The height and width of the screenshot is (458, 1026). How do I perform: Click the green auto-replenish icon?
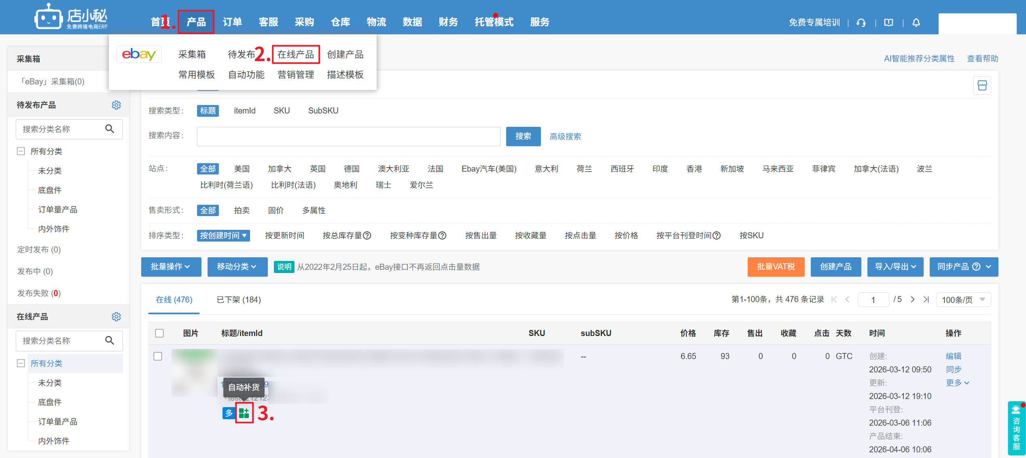coord(244,413)
